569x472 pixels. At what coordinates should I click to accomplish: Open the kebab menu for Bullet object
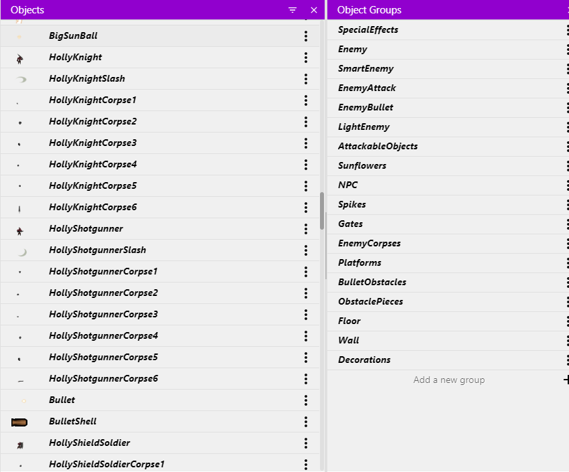pyautogui.click(x=306, y=400)
